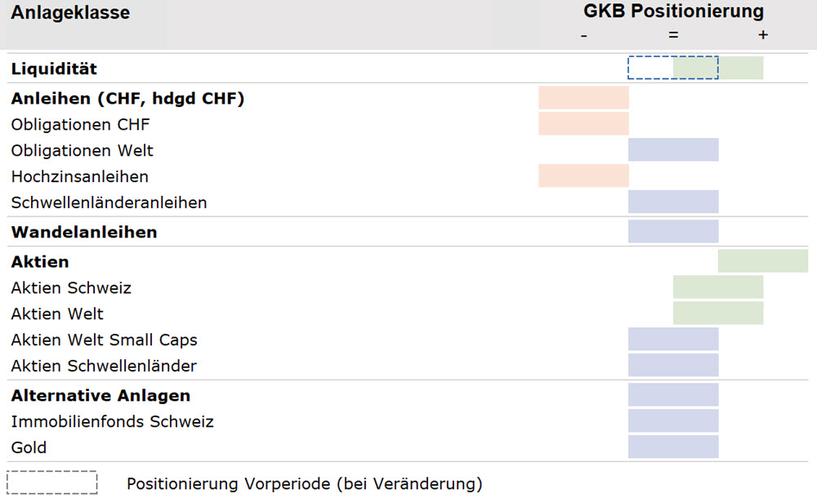Image resolution: width=817 pixels, height=498 pixels.
Task: Select the blue bar for Immobilienfonds Schweiz
Action: point(673,421)
